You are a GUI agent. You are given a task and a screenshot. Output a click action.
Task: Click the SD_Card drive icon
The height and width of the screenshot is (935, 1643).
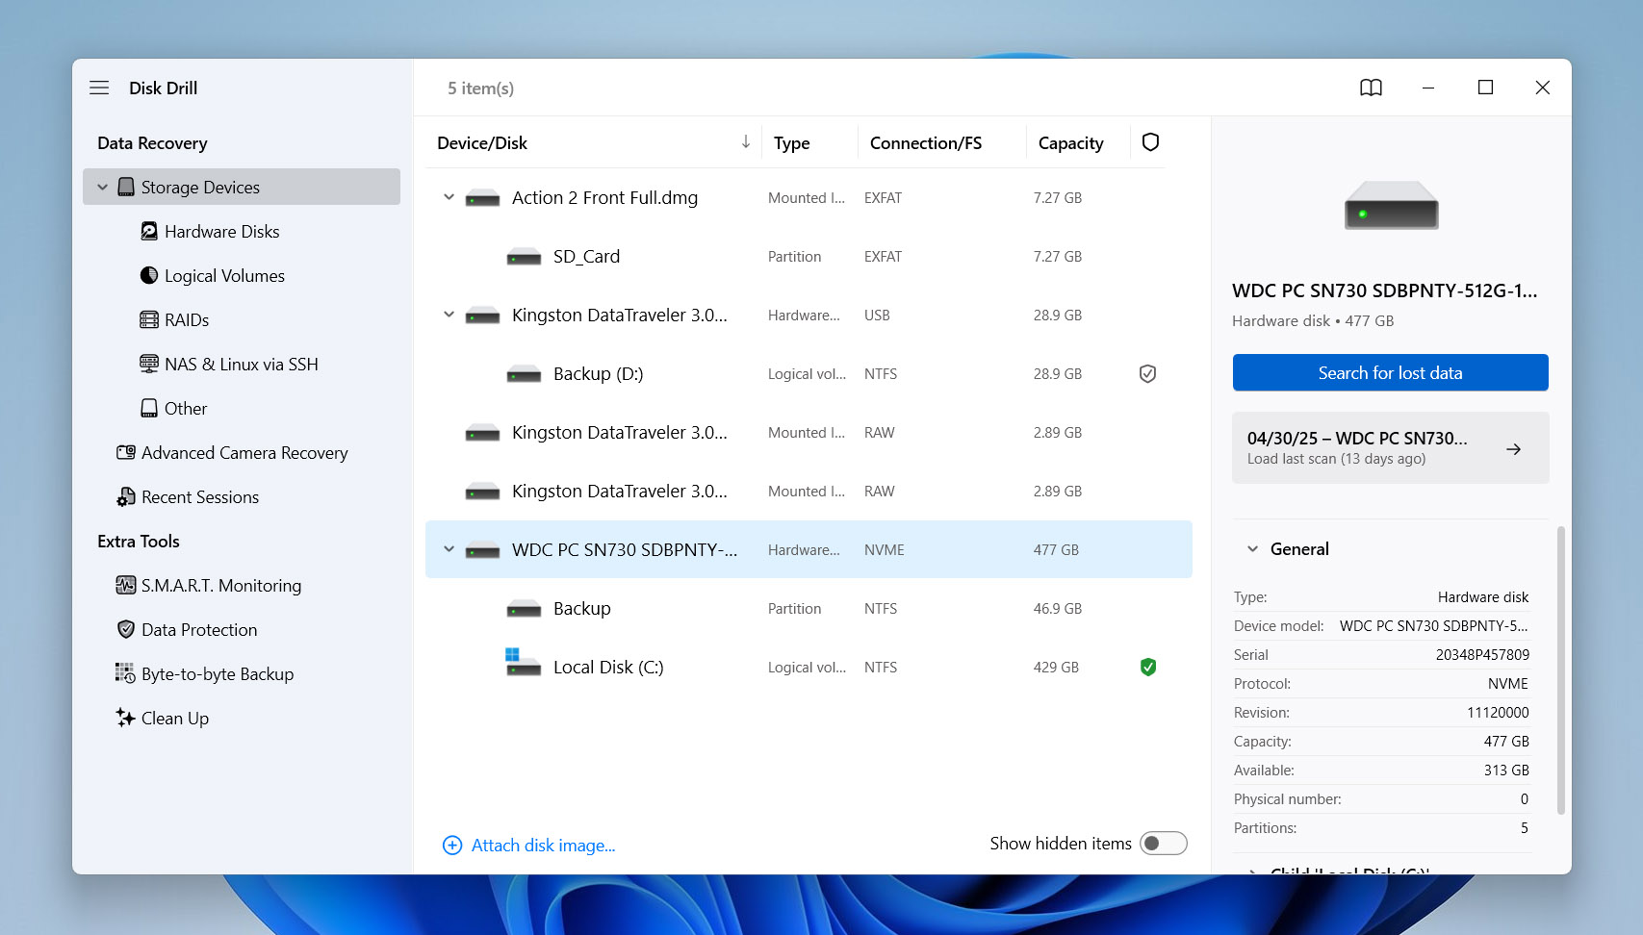524,257
